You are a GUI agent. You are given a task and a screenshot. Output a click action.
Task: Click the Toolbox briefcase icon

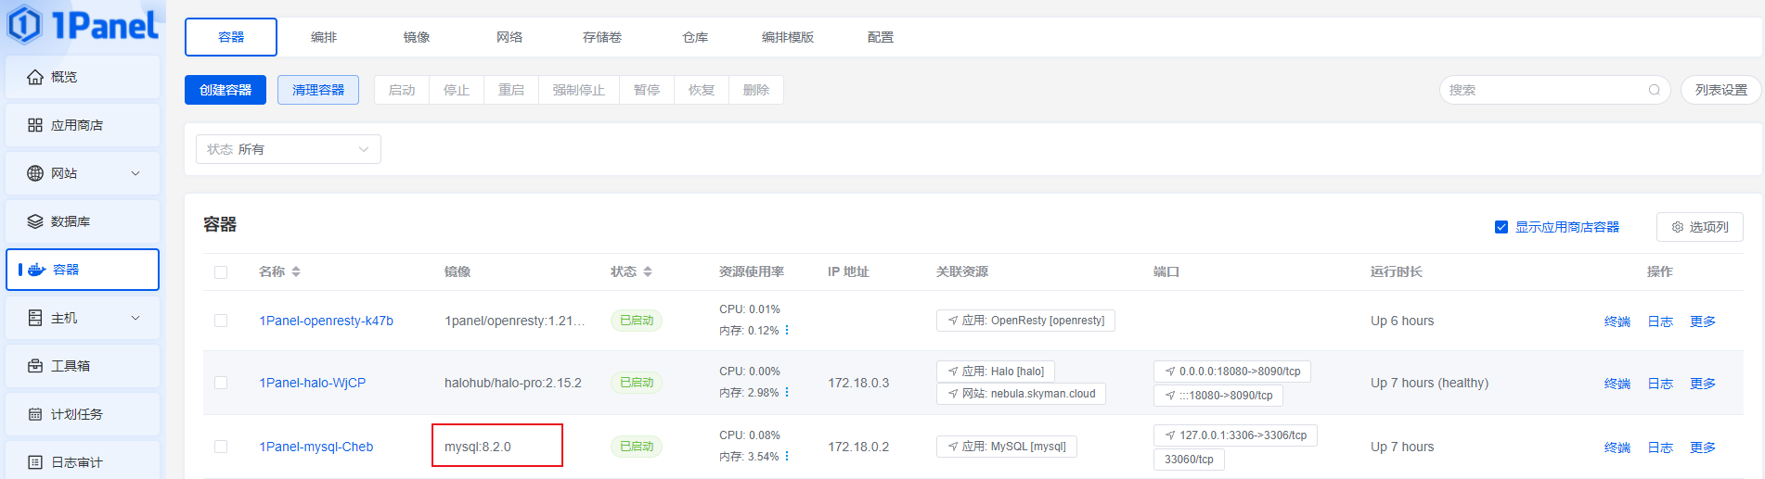pyautogui.click(x=35, y=366)
